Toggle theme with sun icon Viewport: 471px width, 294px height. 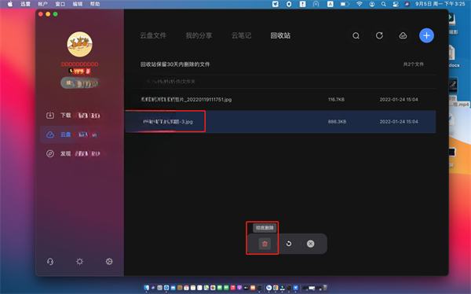click(x=79, y=262)
